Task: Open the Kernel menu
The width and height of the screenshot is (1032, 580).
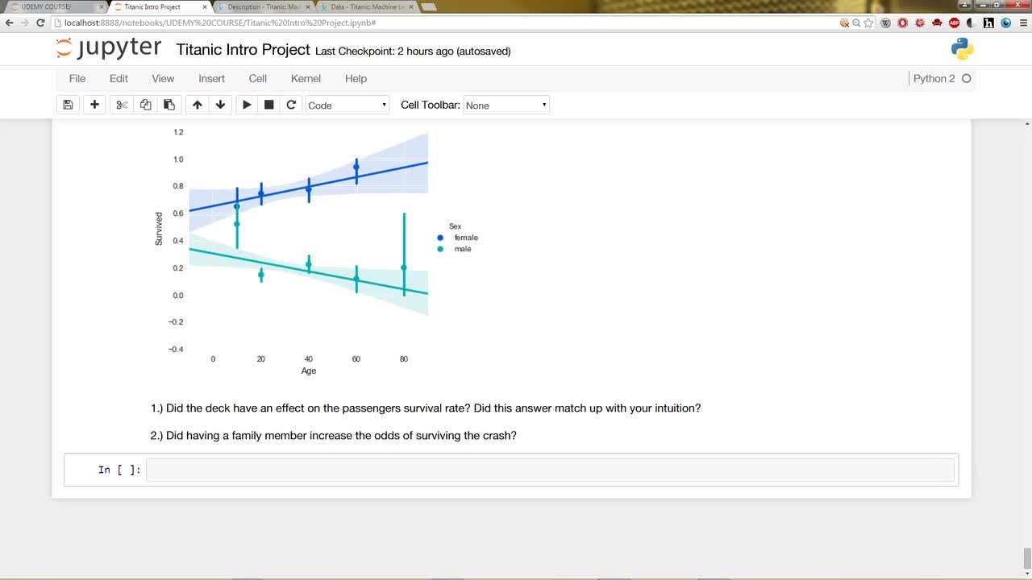Action: pyautogui.click(x=306, y=78)
